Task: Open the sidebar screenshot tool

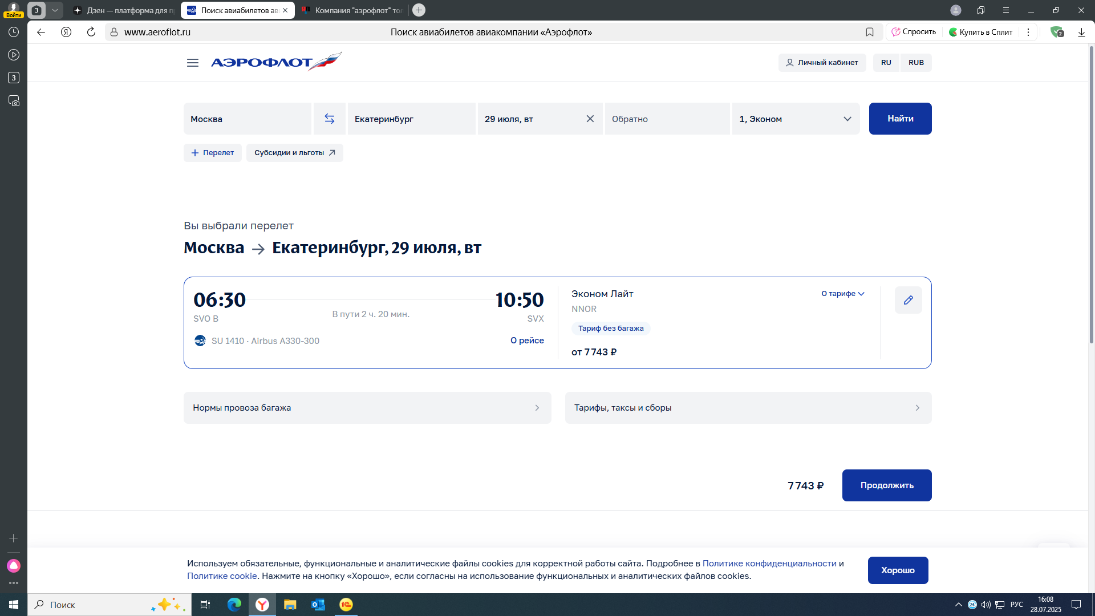Action: [x=14, y=101]
